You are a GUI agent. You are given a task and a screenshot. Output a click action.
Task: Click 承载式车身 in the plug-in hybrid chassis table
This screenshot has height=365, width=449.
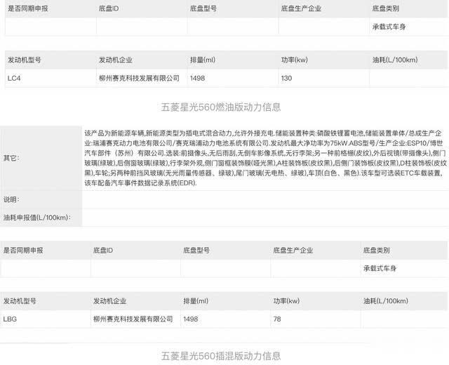click(380, 268)
